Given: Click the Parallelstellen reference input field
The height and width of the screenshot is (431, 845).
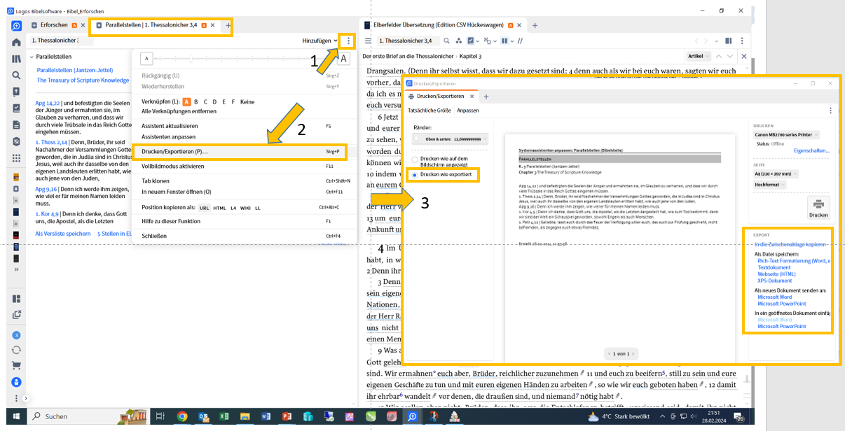Looking at the screenshot, I should tap(61, 41).
